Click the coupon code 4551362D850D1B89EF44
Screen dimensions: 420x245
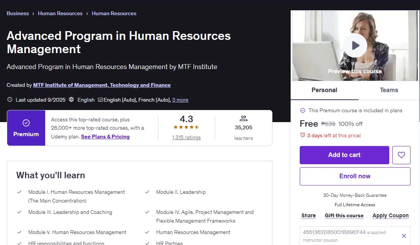point(334,232)
